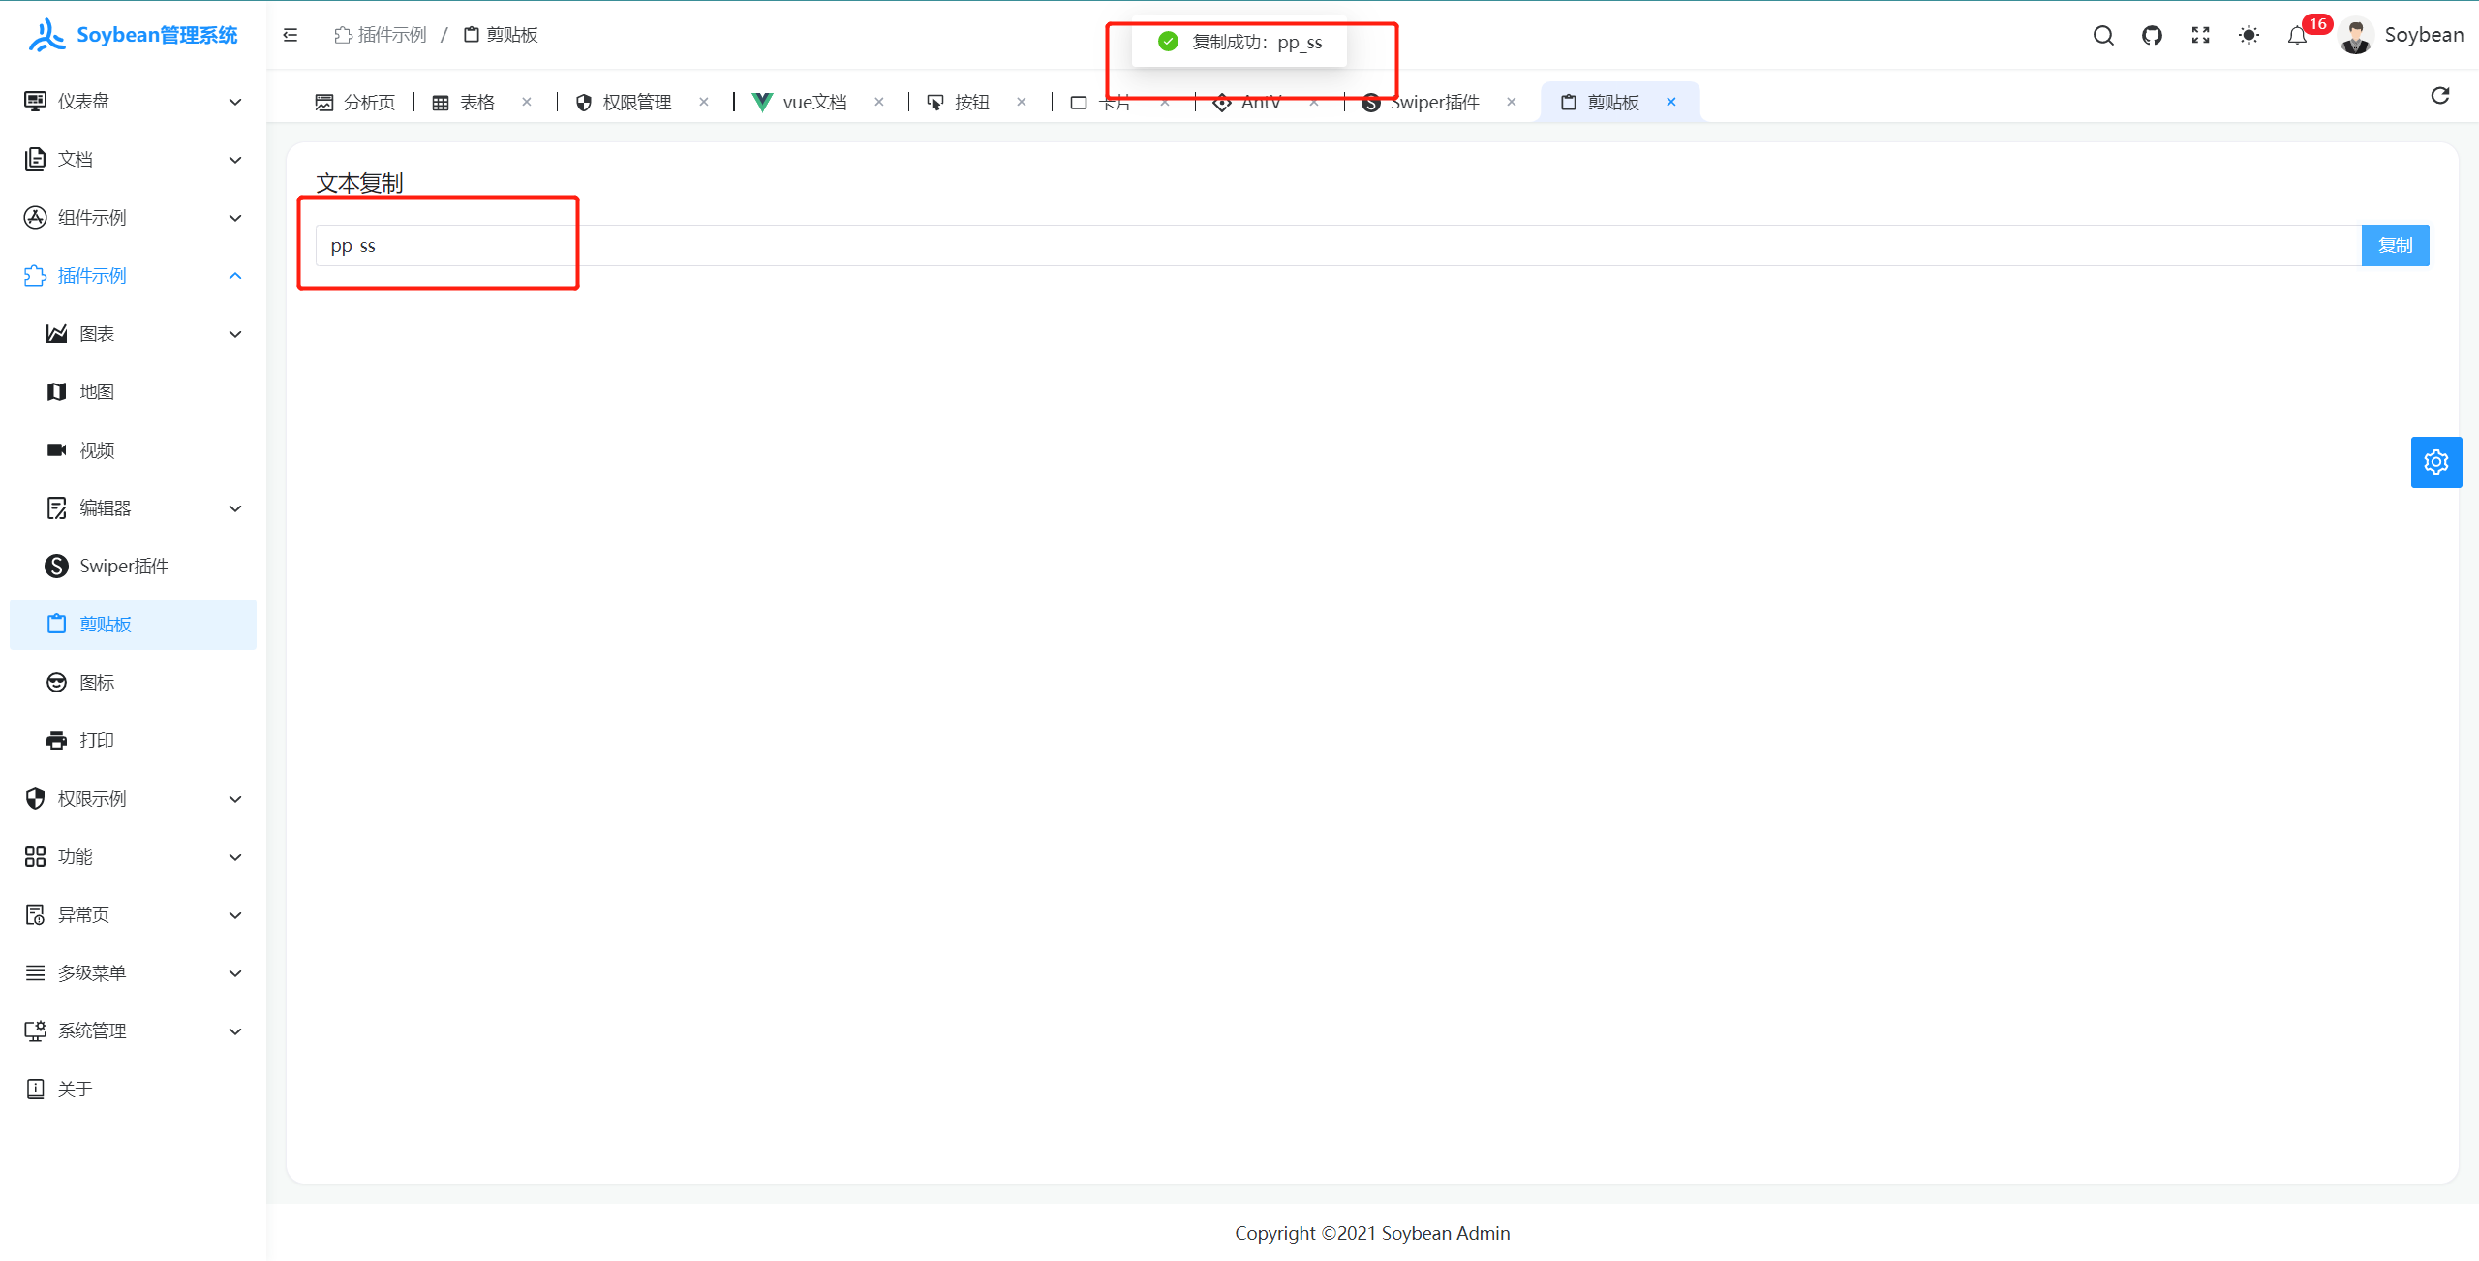Viewport: 2479px width, 1261px height.
Task: Click 插件示例 in the breadcrumb
Action: coord(381,35)
